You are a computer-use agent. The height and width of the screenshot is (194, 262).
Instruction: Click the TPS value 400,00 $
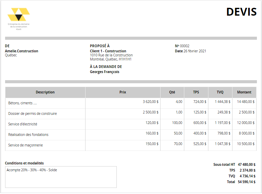tap(200, 133)
